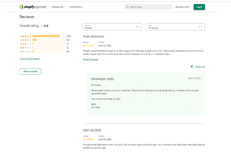Click the five-star rating progress bar

point(49,36)
